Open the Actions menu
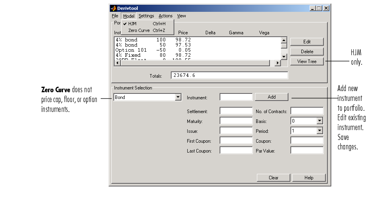This screenshot has height=216, width=371. click(x=165, y=16)
